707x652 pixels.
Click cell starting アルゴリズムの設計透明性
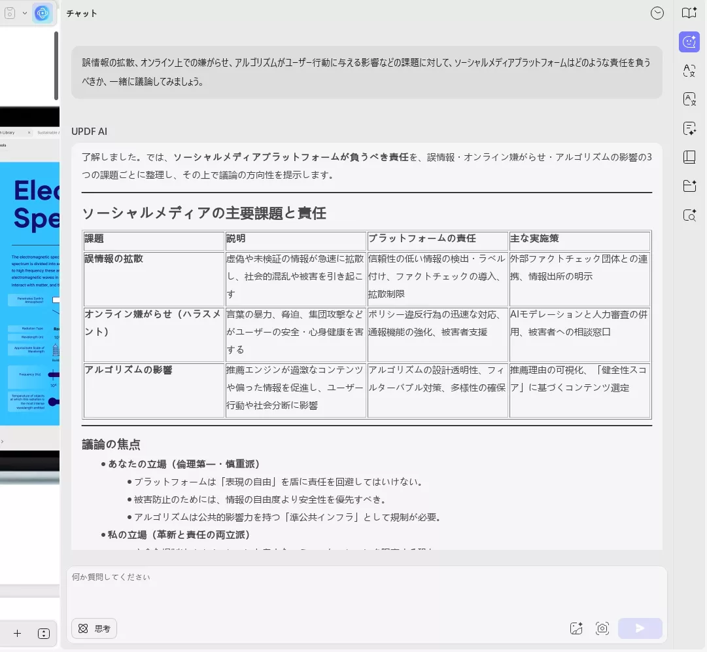(438, 390)
